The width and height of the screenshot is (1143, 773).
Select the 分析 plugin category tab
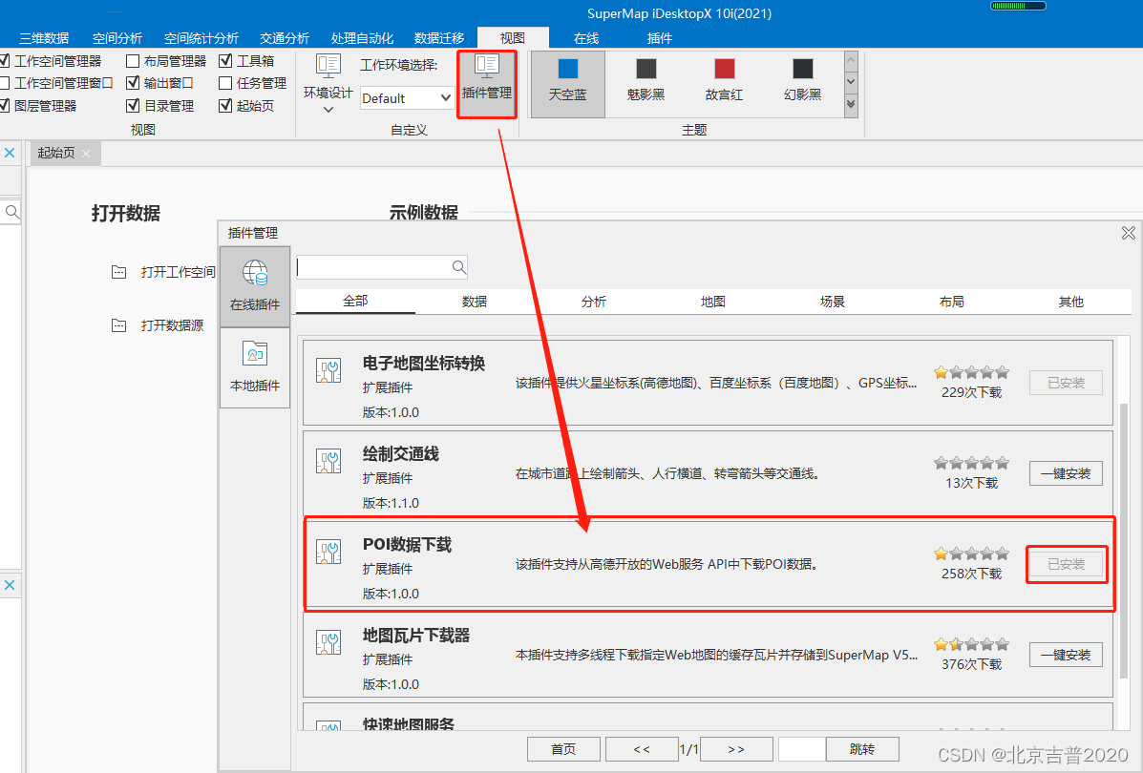pos(594,301)
